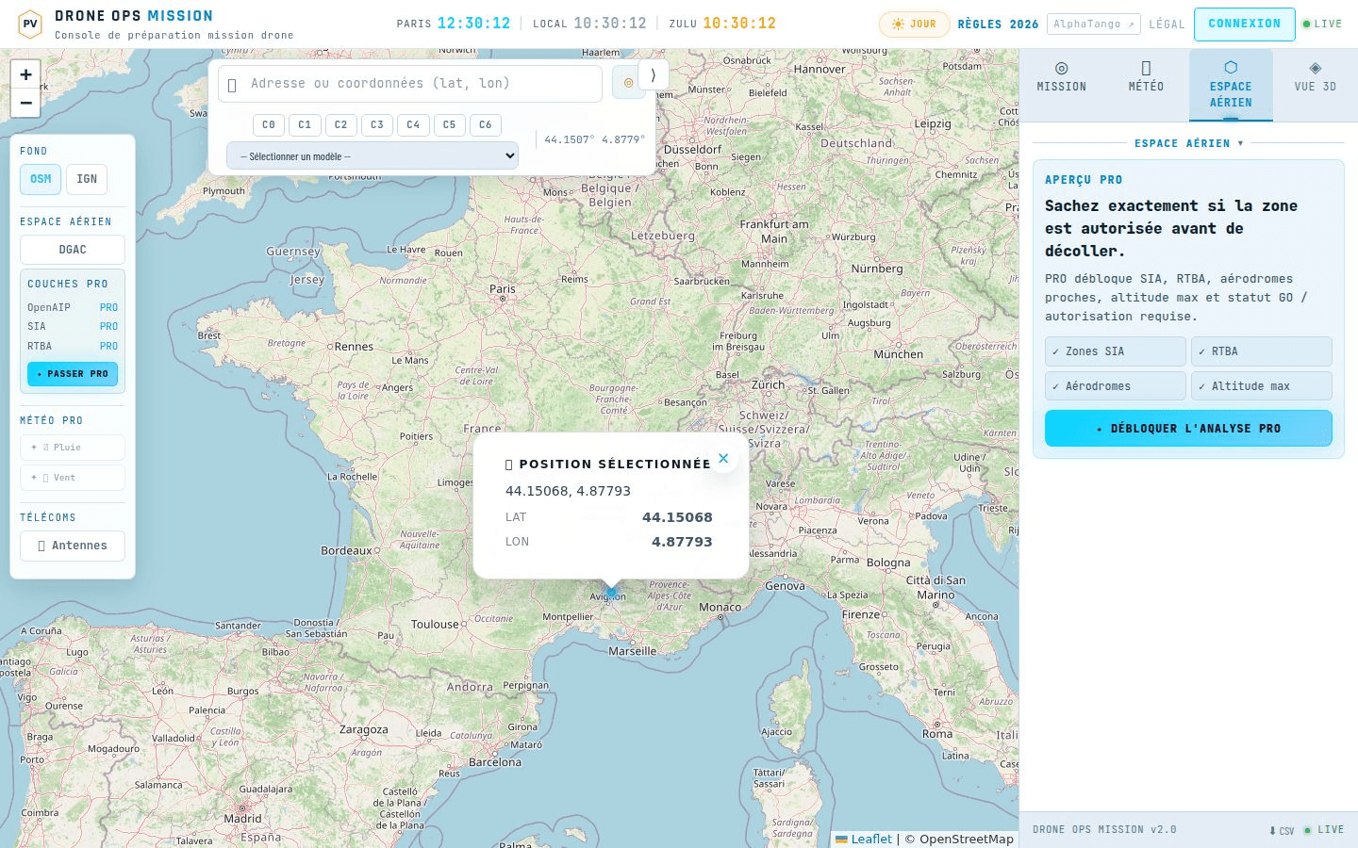
Task: Click the PV hexagon logo
Action: pos(30,24)
